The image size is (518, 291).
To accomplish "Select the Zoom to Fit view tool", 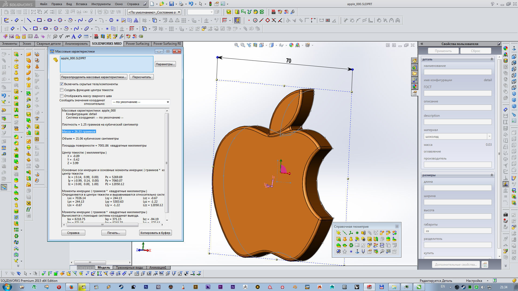I will [236, 45].
